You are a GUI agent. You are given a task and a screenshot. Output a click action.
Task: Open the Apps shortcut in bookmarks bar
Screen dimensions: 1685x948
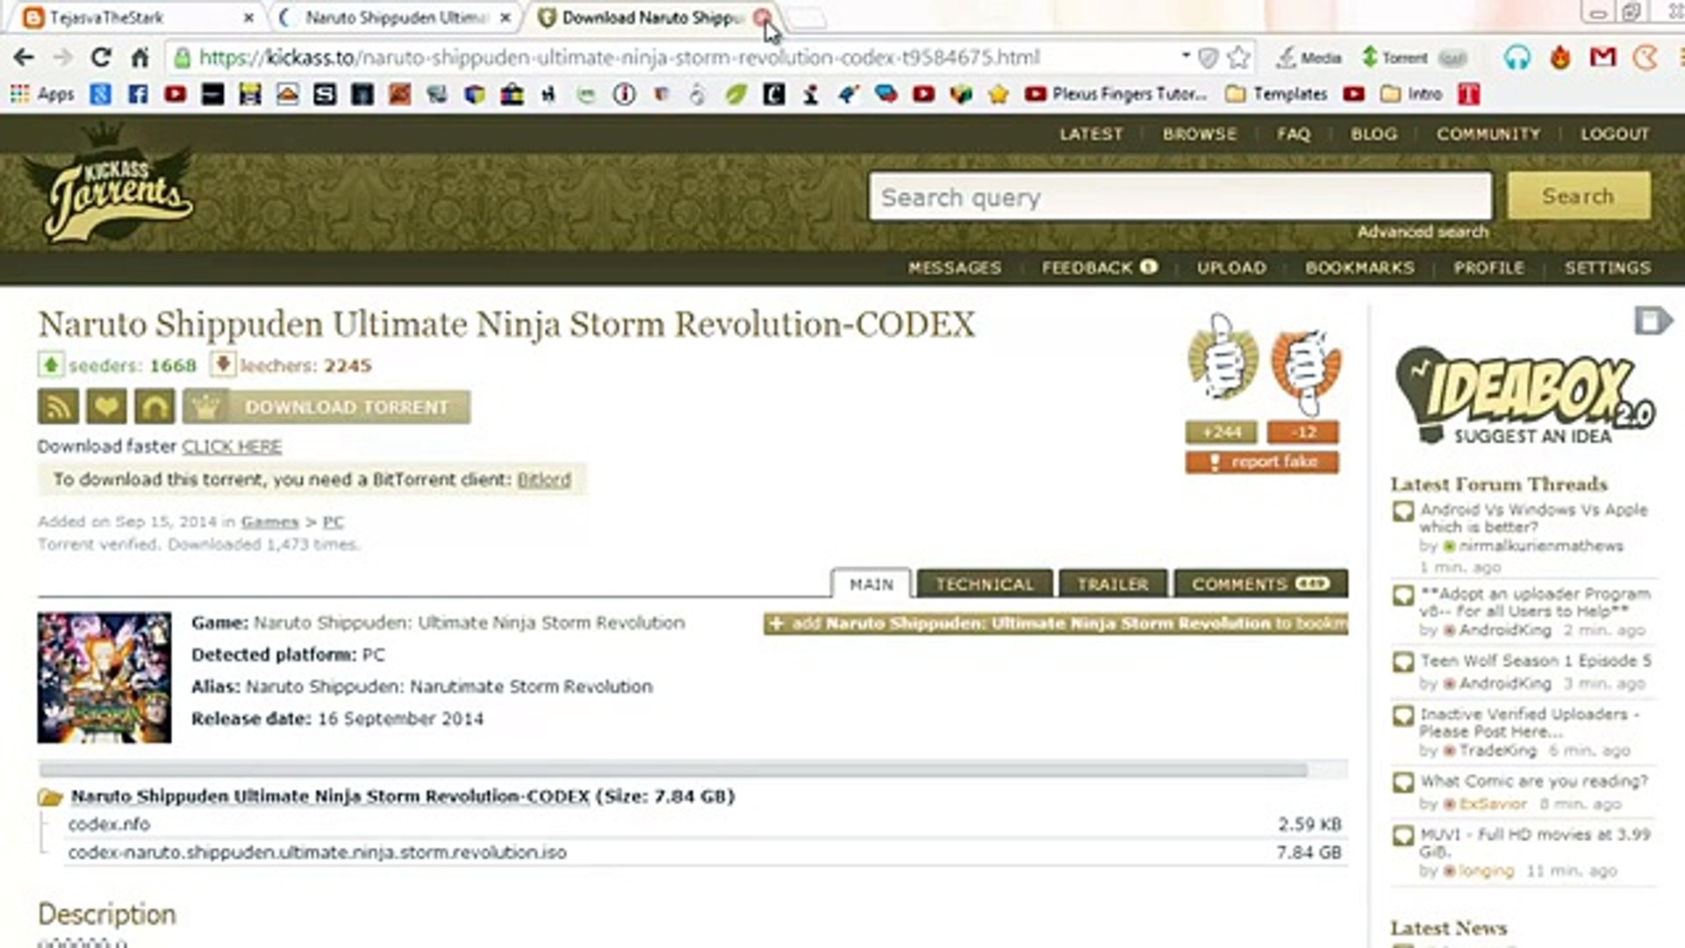[x=42, y=94]
